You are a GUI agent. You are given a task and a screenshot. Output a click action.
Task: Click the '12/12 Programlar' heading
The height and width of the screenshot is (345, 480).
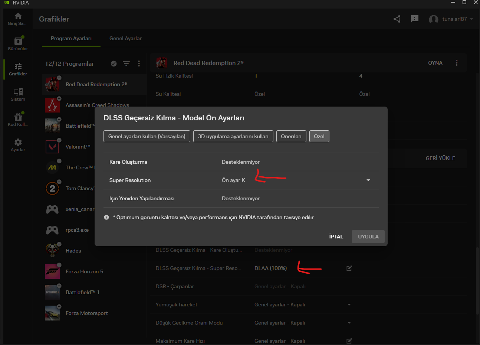[69, 64]
